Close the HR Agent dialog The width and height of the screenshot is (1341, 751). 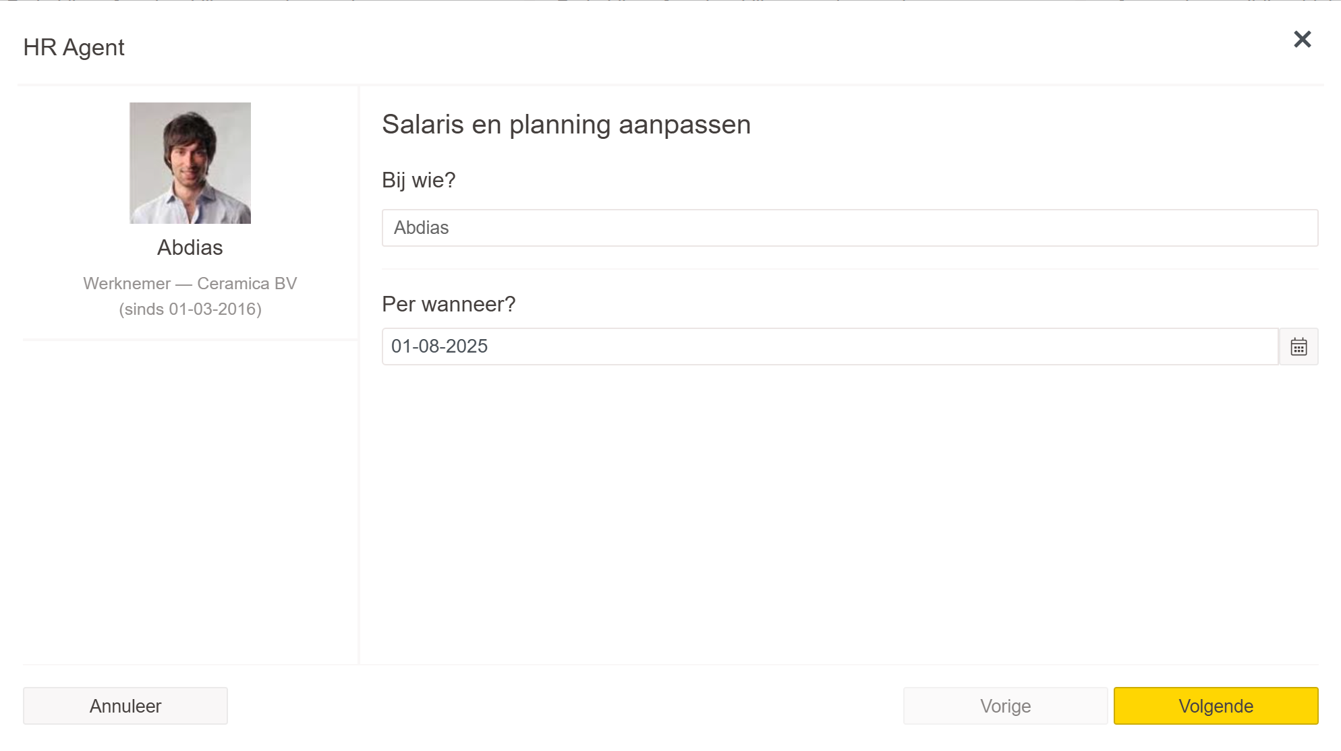(1302, 39)
